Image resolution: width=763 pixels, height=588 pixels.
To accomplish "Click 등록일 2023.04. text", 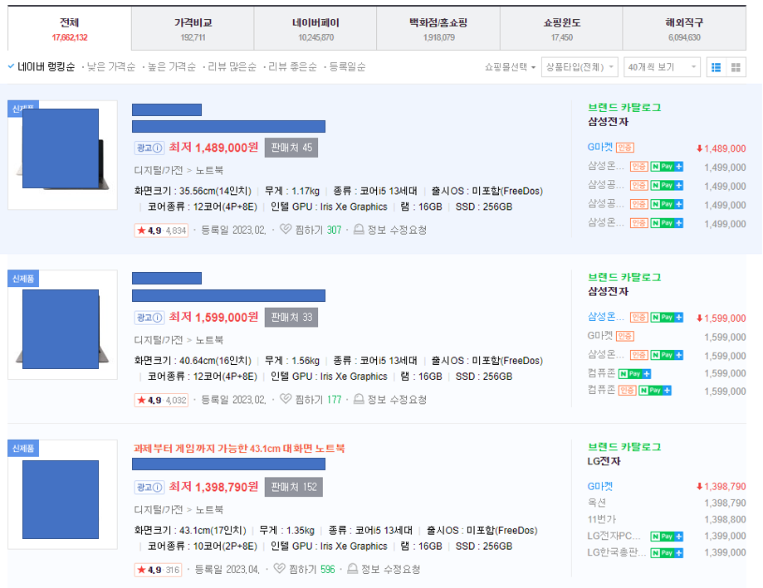I will coord(227,569).
